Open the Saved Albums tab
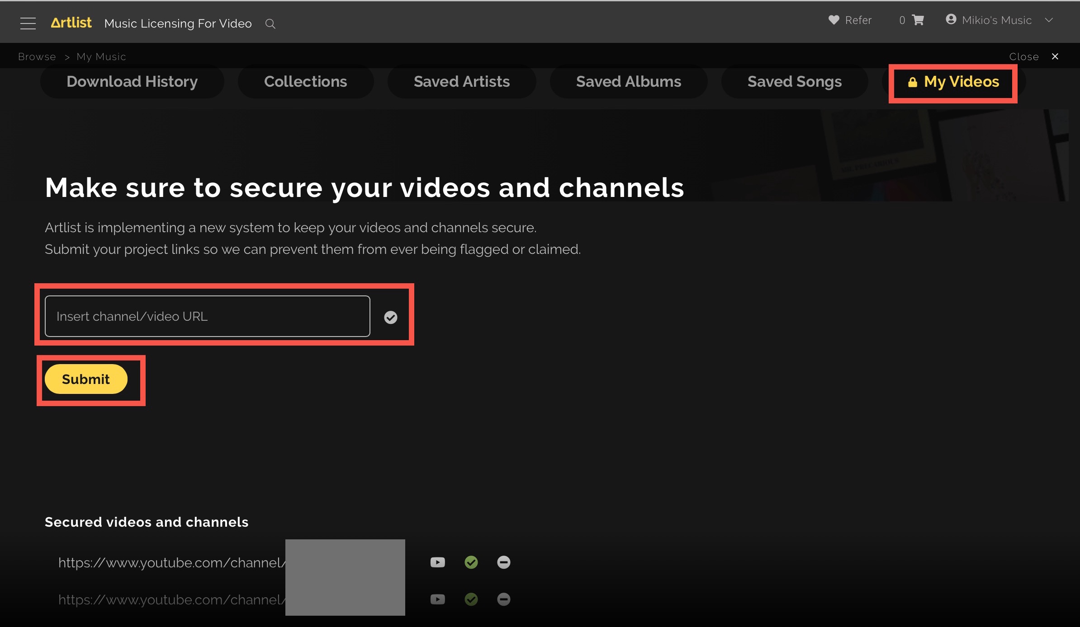 (628, 82)
